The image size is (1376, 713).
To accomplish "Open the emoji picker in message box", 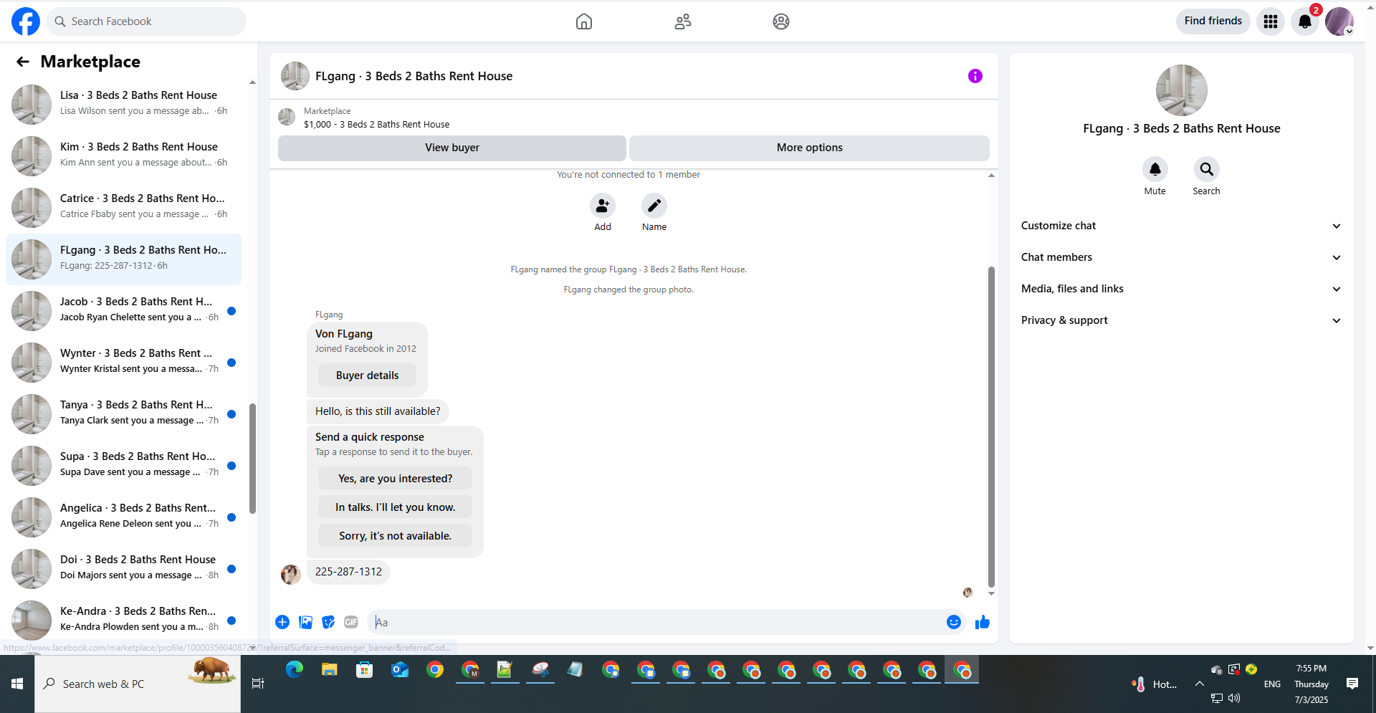I will (x=954, y=622).
